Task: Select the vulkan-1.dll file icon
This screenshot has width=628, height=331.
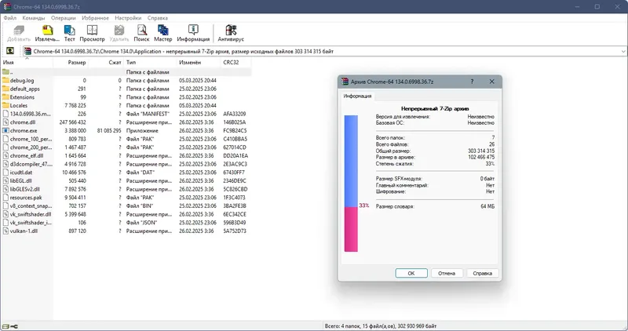Action: [x=5, y=231]
